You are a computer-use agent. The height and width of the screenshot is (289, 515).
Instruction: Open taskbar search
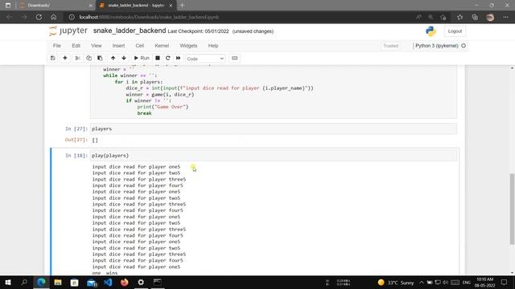coord(24,282)
